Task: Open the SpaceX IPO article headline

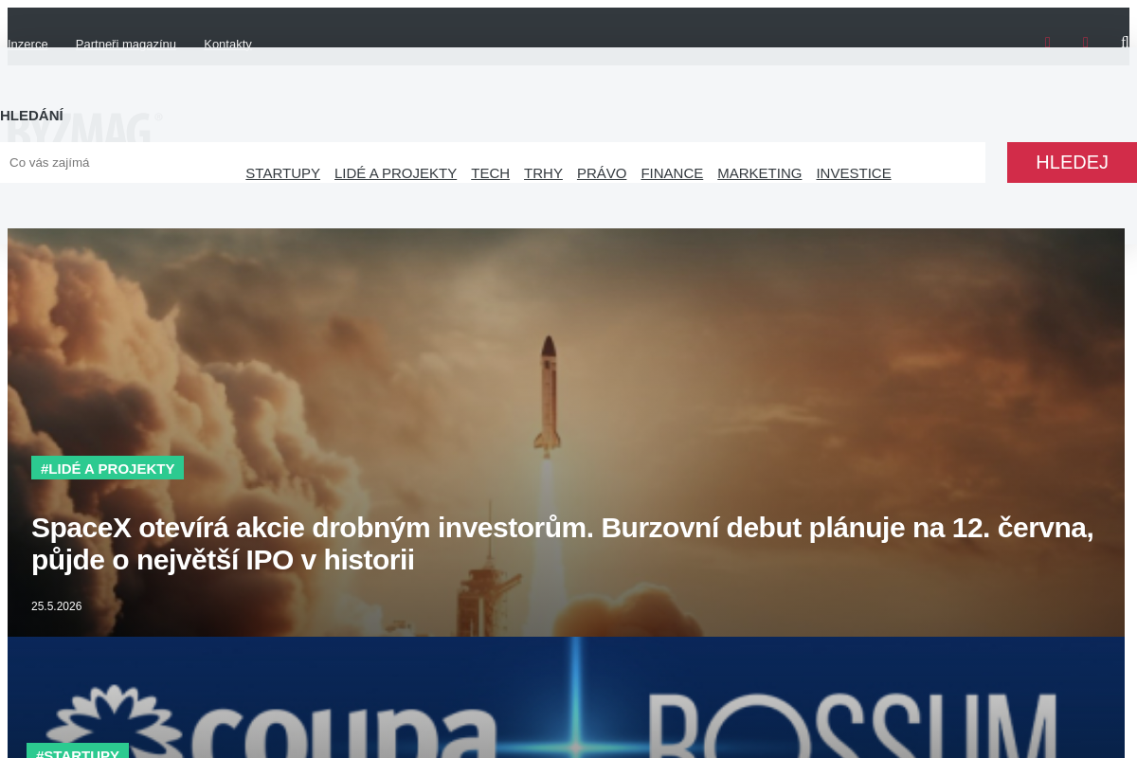Action: click(562, 544)
